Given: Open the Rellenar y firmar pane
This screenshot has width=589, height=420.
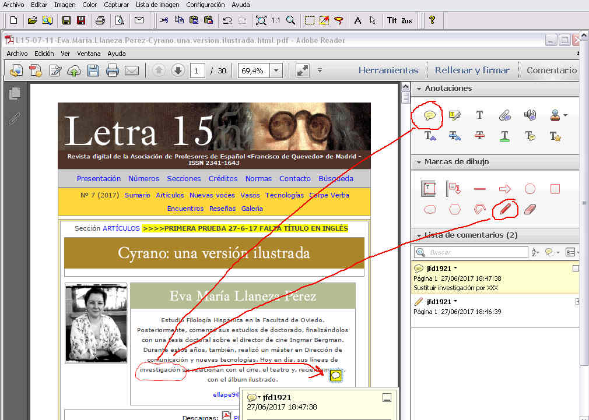Looking at the screenshot, I should click(x=472, y=70).
